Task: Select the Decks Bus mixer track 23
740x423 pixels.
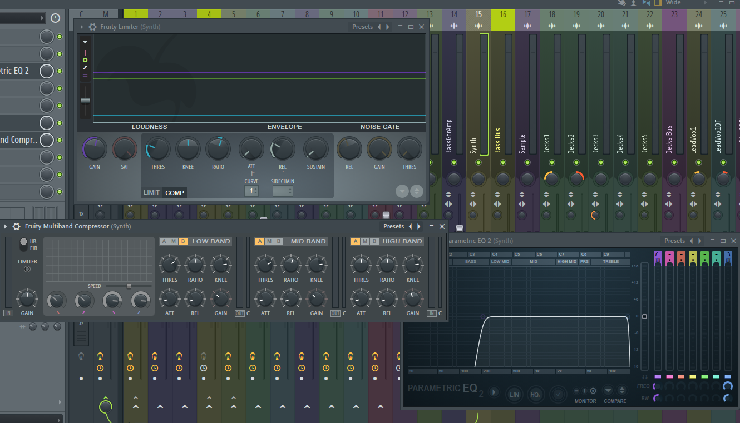Action: [674, 14]
